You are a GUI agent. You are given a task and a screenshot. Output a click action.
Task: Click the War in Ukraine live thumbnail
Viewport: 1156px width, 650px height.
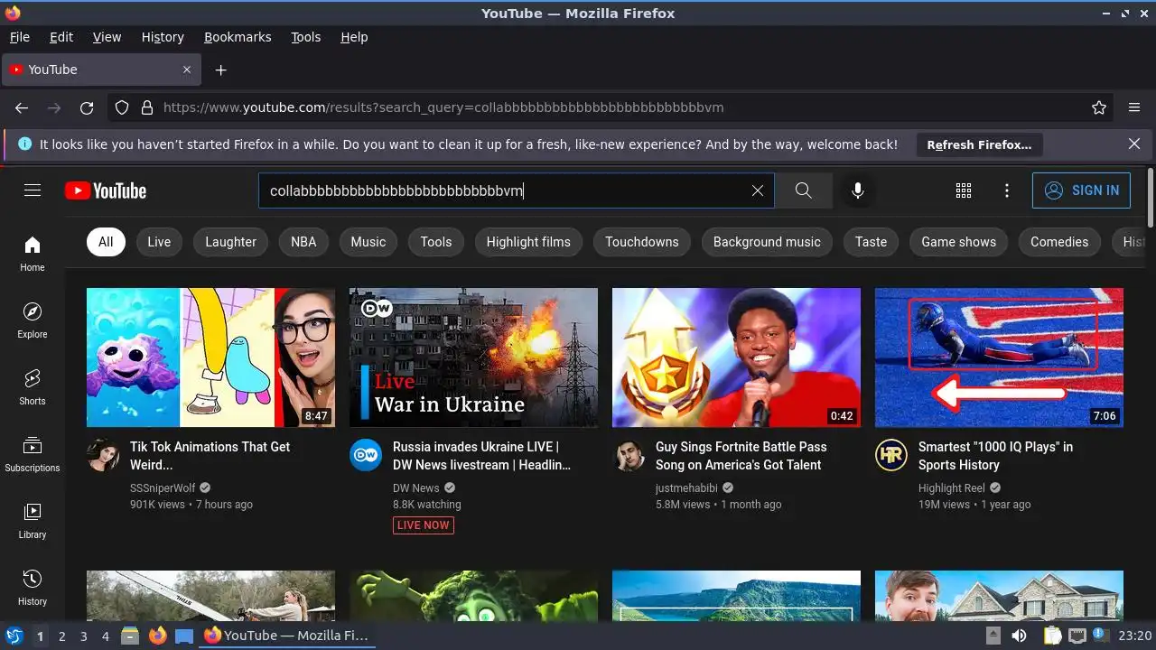[473, 357]
